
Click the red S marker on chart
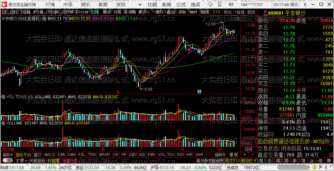click(117, 92)
